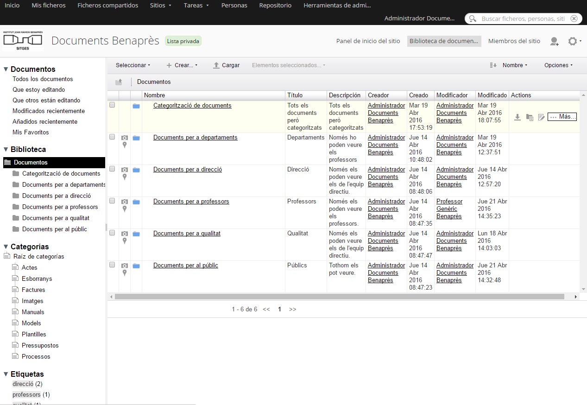Click the download icon for Categorització de documents
Viewport: 587px width, 405px height.
tap(518, 117)
